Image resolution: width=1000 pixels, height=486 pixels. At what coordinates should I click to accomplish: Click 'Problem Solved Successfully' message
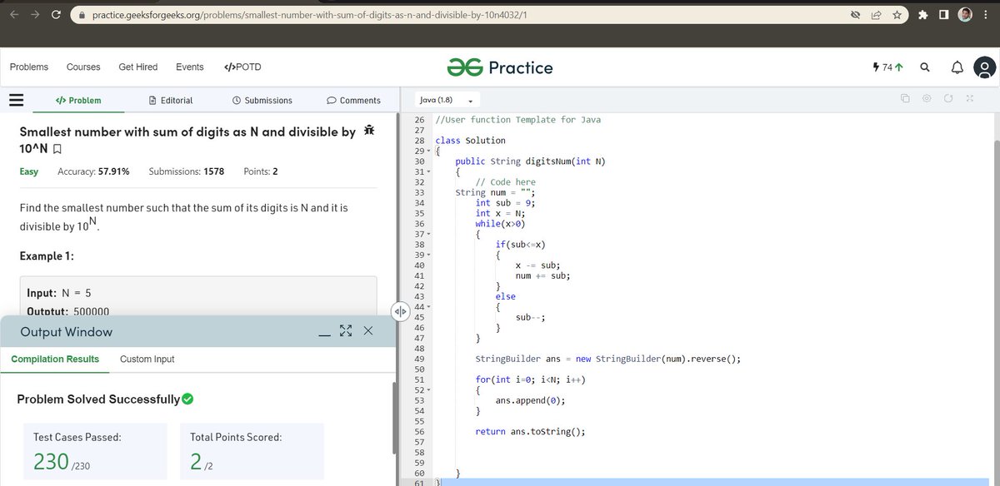[x=106, y=399]
